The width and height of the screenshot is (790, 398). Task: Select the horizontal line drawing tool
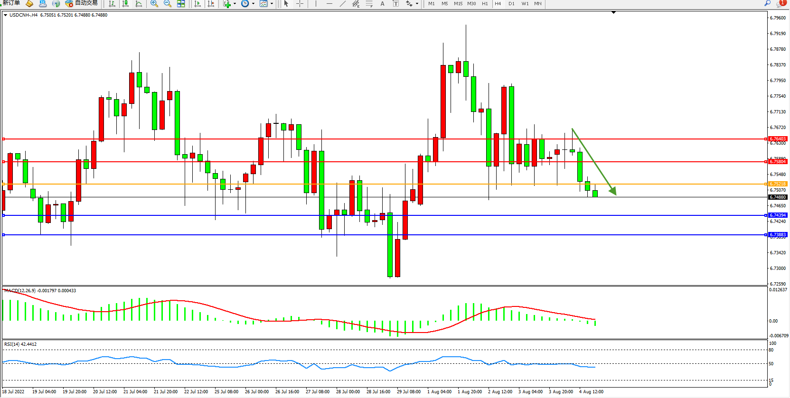pos(329,4)
